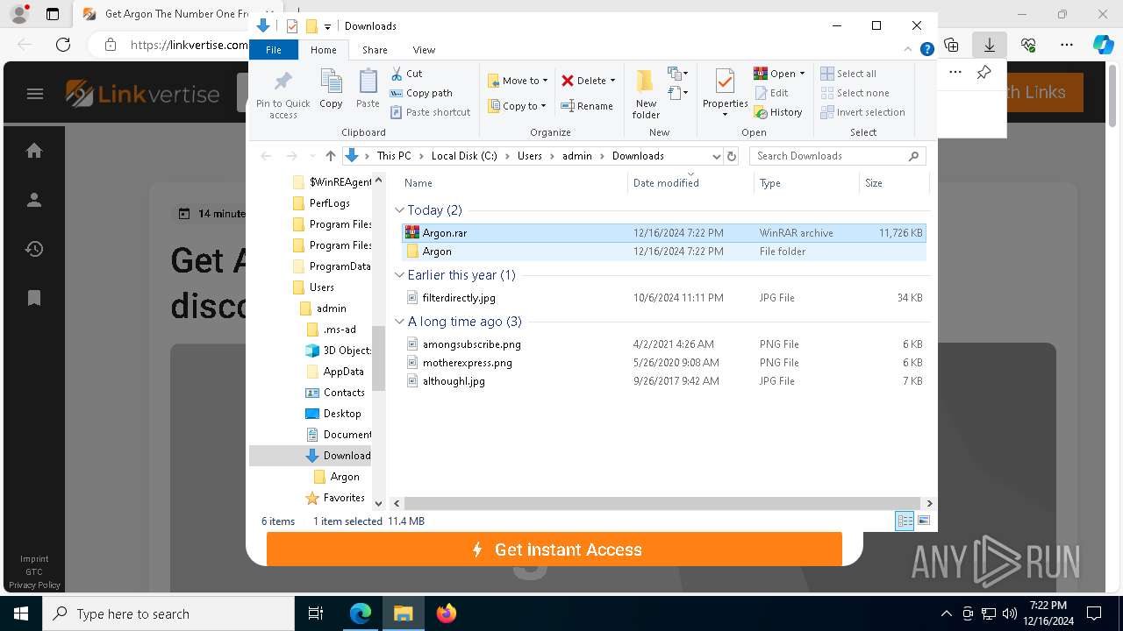The image size is (1123, 631).
Task: Open the File tab
Action: 274,50
